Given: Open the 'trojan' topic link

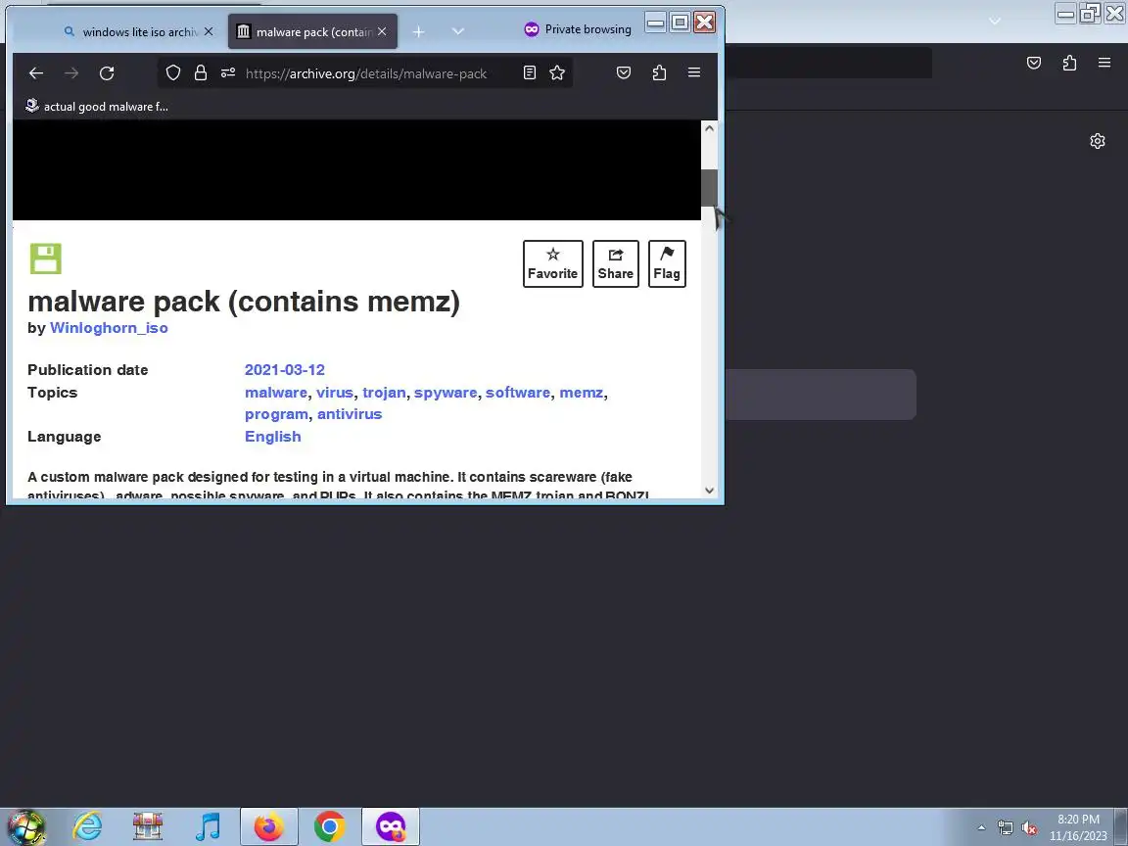Looking at the screenshot, I should point(384,393).
